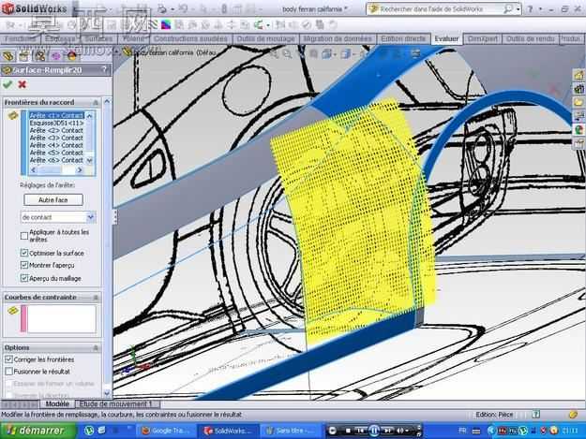This screenshot has width=586, height=439.
Task: Expand flyout design tree in viewport
Action: 118,51
